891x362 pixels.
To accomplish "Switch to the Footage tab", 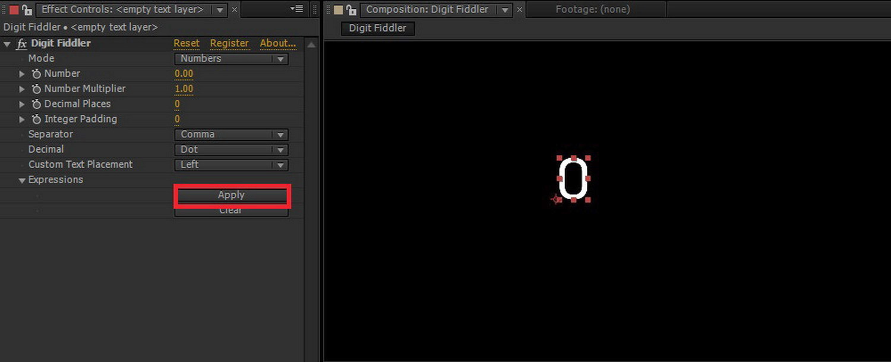I will click(x=592, y=9).
